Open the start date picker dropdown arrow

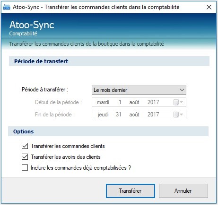click(181, 102)
